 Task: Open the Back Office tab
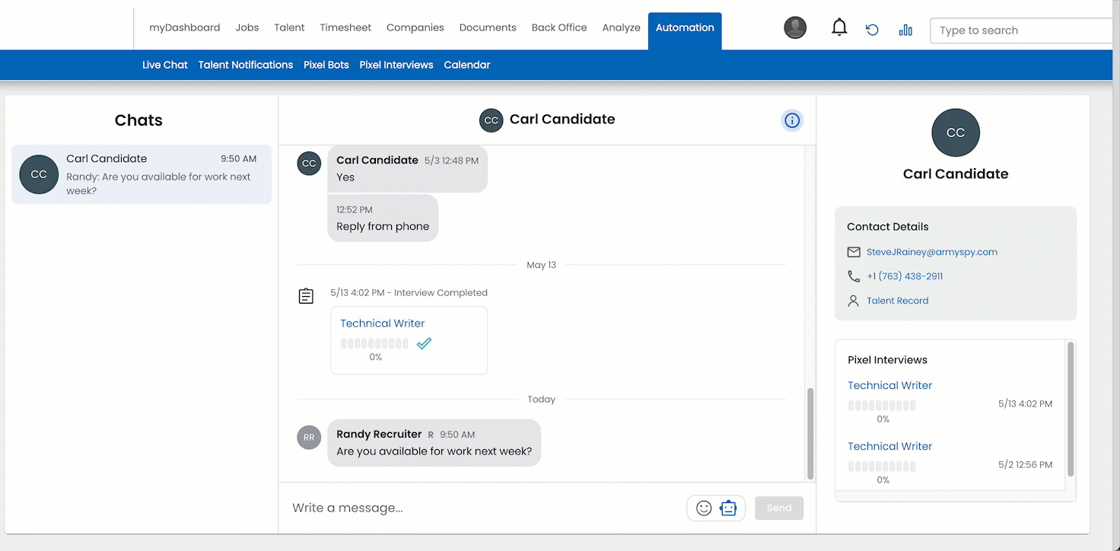pos(559,27)
